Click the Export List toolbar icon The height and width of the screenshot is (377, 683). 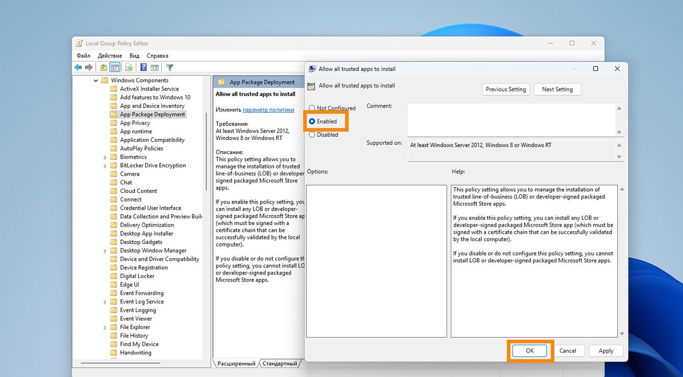[129, 67]
